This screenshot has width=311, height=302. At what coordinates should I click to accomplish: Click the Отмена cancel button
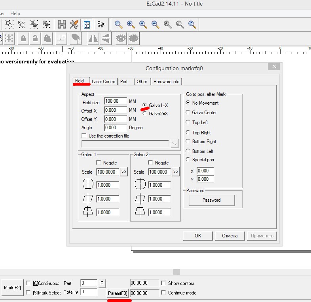229,236
